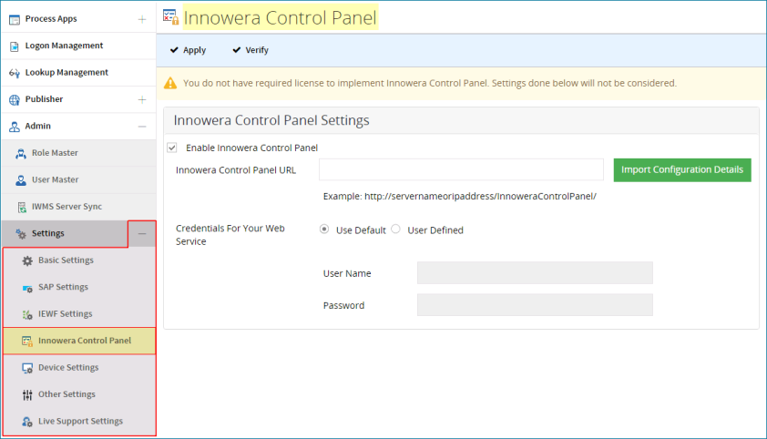Click the Settings gears icon

pos(21,234)
